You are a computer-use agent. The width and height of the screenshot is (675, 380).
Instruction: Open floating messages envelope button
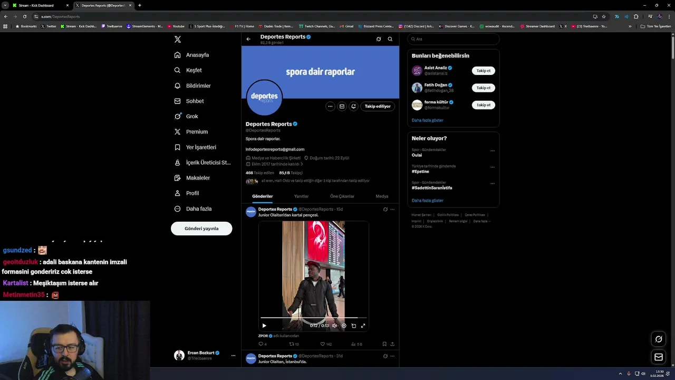click(x=659, y=357)
